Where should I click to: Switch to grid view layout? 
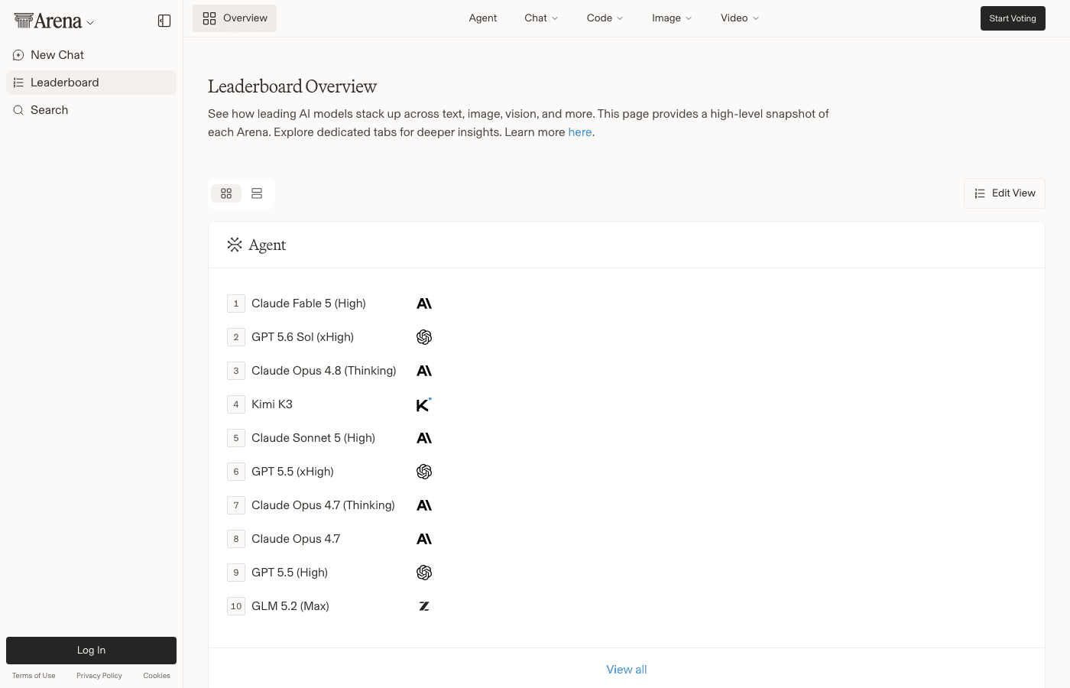226,193
